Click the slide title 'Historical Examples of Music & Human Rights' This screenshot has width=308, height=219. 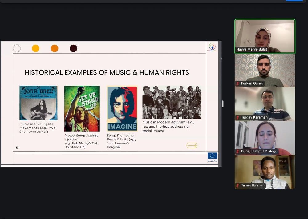tap(107, 72)
